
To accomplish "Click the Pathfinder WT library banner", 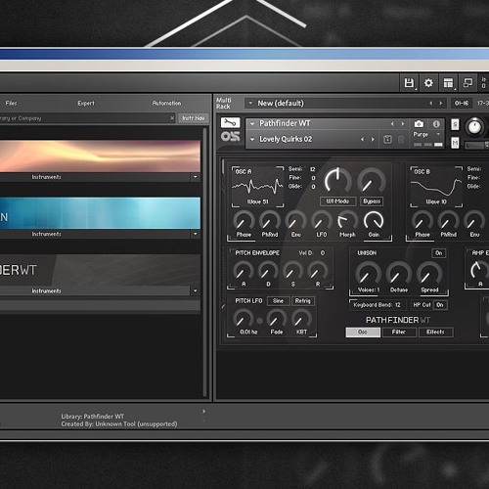I will (x=100, y=270).
